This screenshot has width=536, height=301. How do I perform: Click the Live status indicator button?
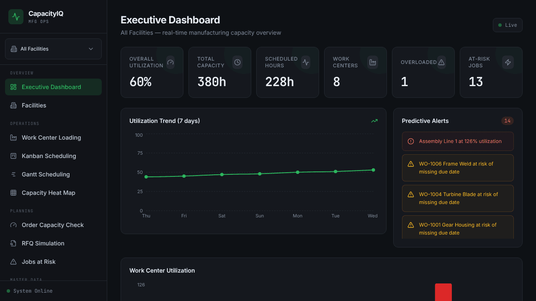pos(508,25)
